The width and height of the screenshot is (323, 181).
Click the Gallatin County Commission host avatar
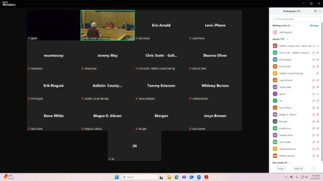(x=275, y=46)
